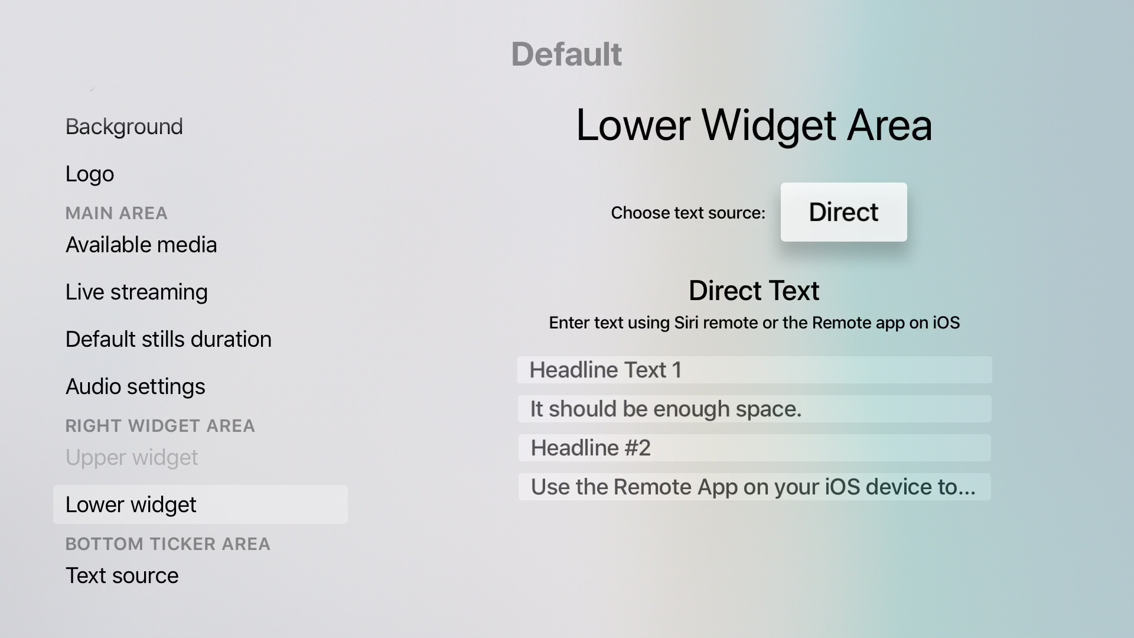
Task: Select Default stills duration
Action: [168, 339]
